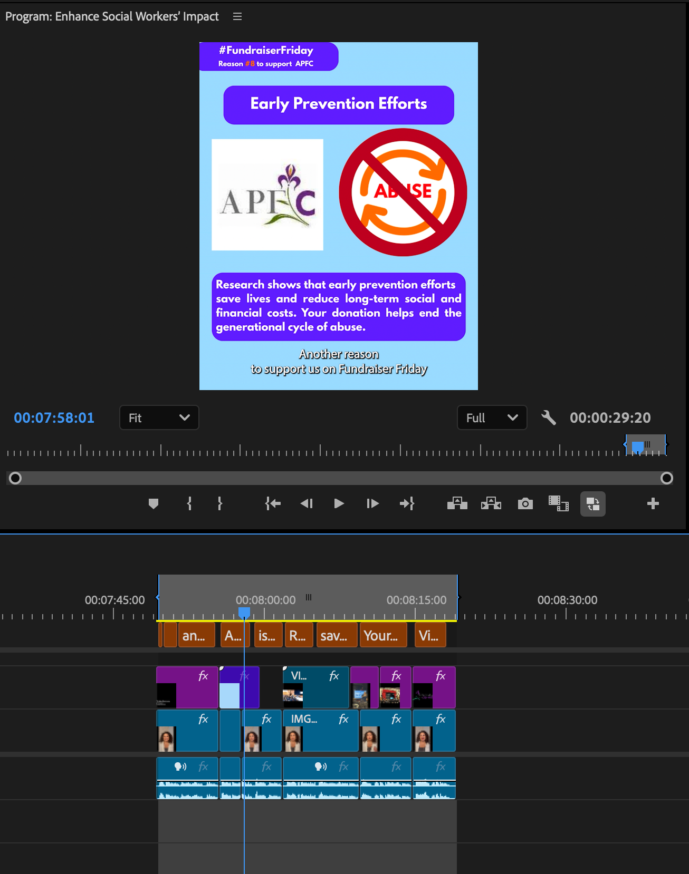The image size is (689, 874).
Task: Open the Button Editor plus icon
Action: [653, 504]
